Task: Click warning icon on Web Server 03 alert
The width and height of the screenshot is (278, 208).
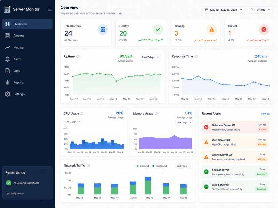Action: [x=206, y=142]
